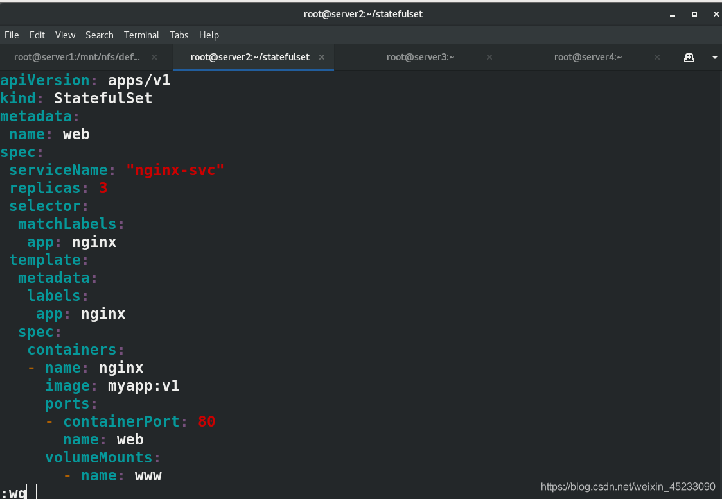Click the 'containerPort' key
Viewport: 722px width, 499px height.
click(121, 422)
